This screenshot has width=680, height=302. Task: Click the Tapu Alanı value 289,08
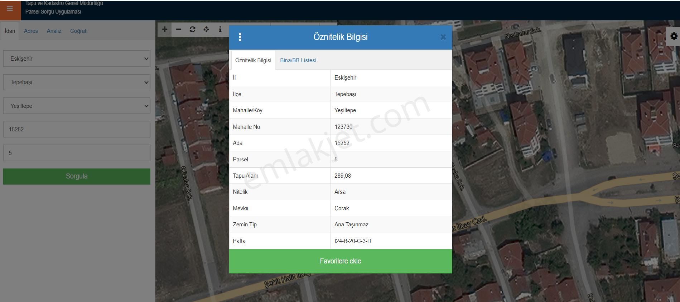click(x=343, y=176)
